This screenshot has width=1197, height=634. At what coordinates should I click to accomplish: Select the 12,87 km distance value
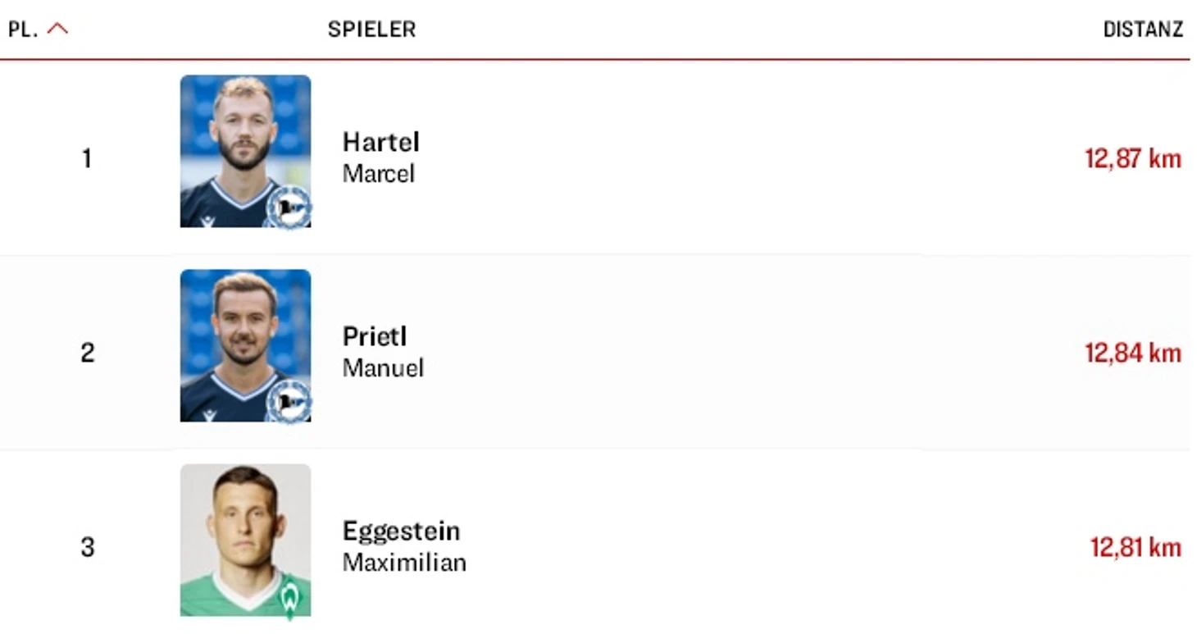(x=1133, y=158)
